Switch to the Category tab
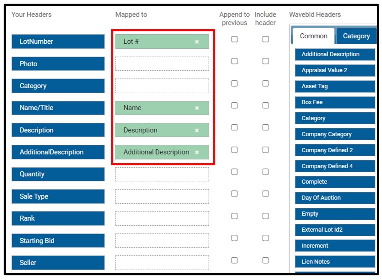Viewport: 382px width, 280px height. pyautogui.click(x=356, y=36)
